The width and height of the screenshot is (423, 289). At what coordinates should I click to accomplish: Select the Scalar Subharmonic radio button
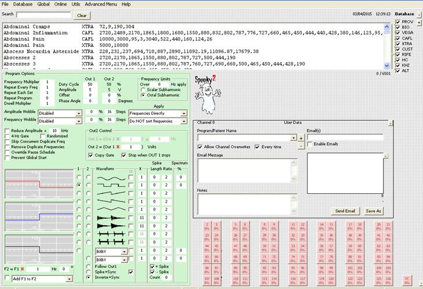coord(143,89)
